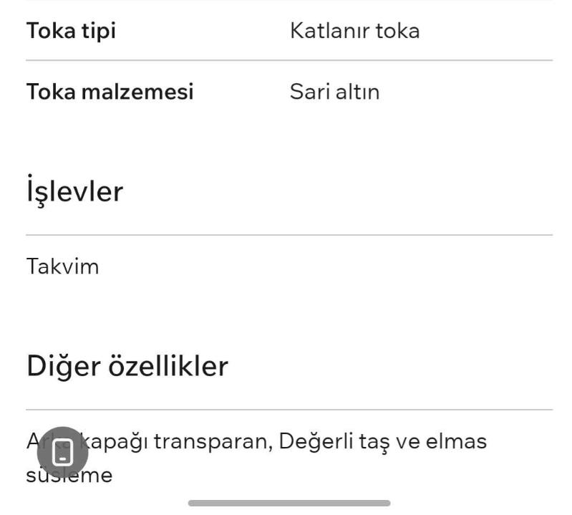Click the divider line under İşlevler heading
The image size is (572, 515).
tap(289, 235)
